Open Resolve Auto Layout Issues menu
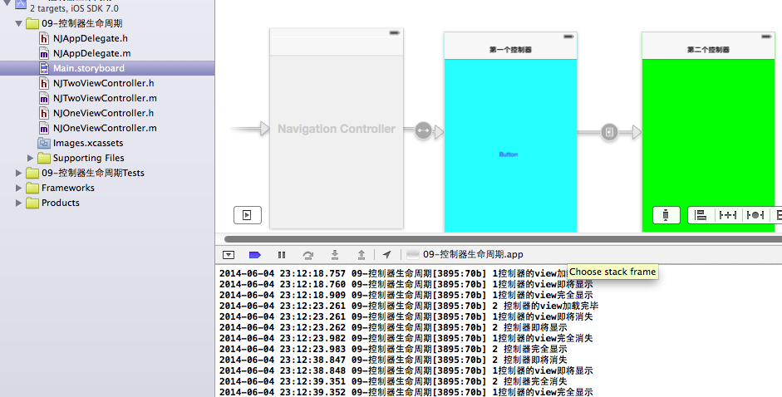Image resolution: width=782 pixels, height=397 pixels. [755, 215]
